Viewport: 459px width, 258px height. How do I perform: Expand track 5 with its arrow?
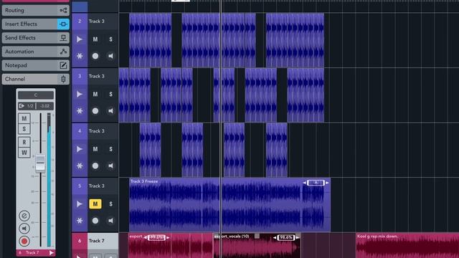coord(80,204)
